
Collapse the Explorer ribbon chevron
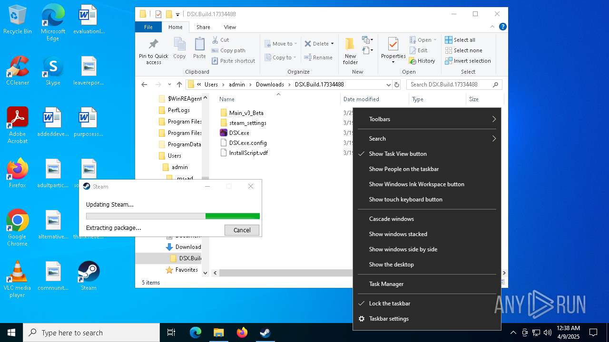(493, 27)
